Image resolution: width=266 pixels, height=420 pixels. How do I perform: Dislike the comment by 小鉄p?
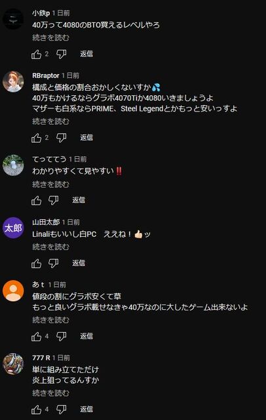[61, 54]
